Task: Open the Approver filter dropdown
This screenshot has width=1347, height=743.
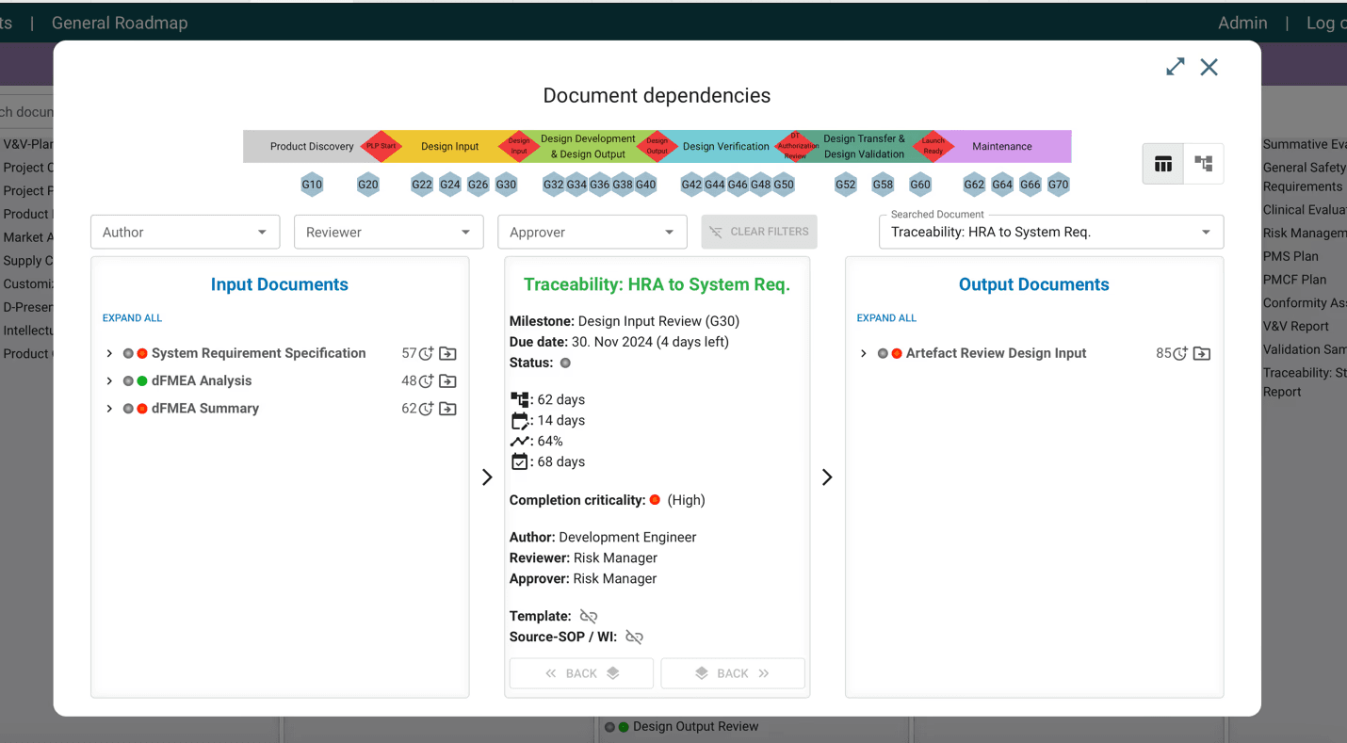Action: [x=592, y=232]
